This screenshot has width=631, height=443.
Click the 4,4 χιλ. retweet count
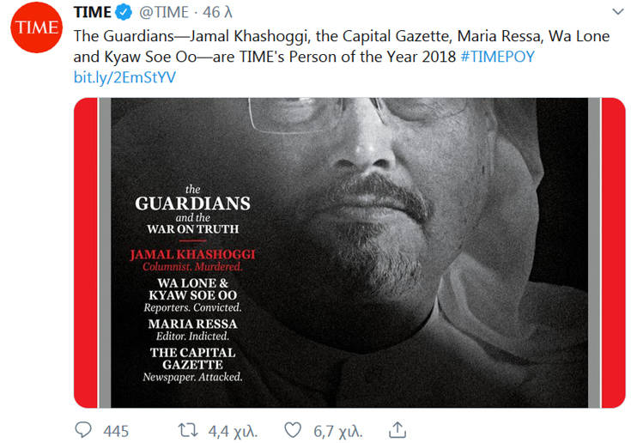point(233,429)
